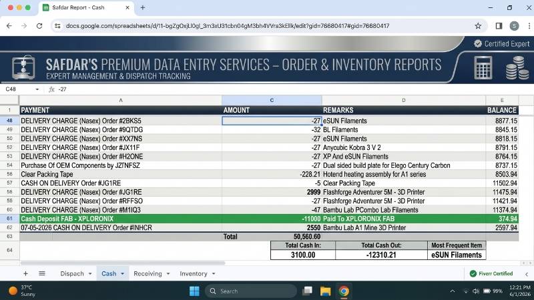The image size is (534, 300).
Task: Open the weather widget showing 37°C Sunny
Action: point(21,291)
